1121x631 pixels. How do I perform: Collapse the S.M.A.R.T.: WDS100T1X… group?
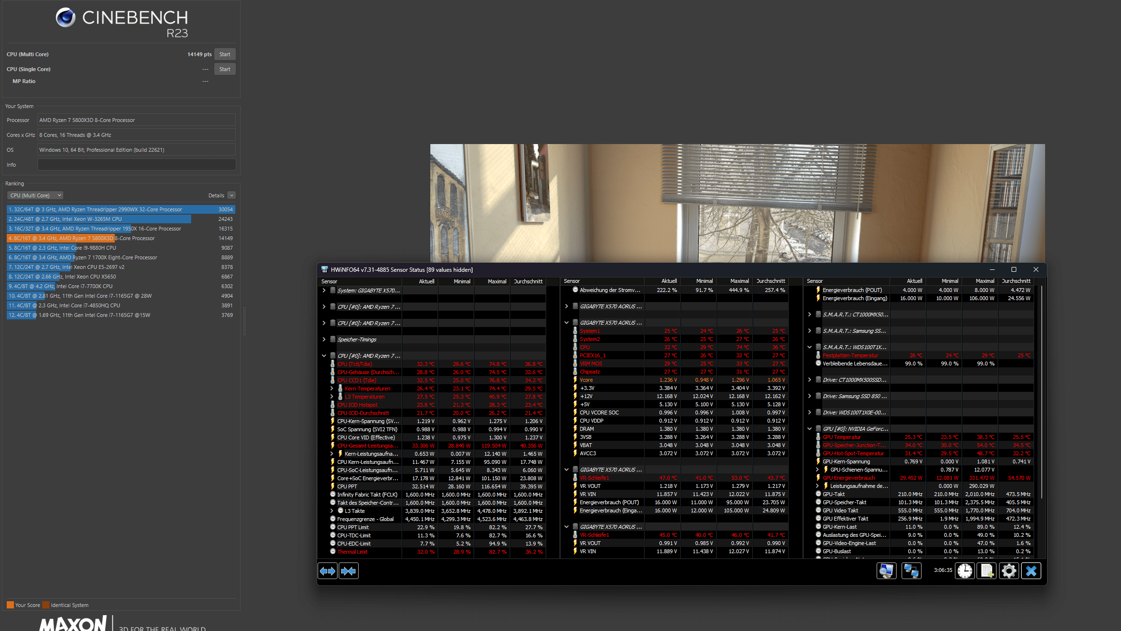809,347
